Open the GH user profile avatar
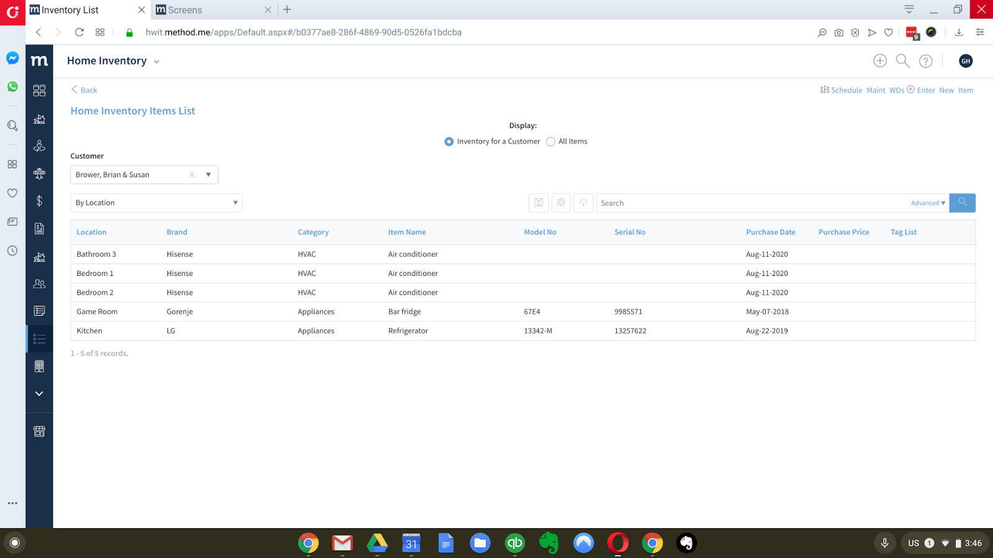 pos(966,61)
